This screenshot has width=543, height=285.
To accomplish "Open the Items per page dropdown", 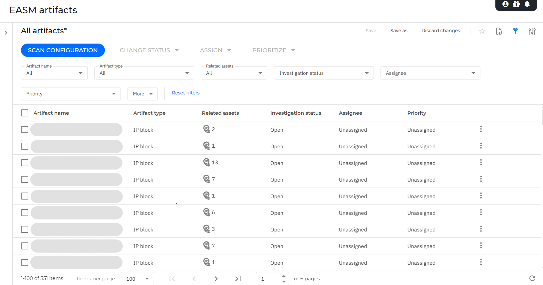I will pos(137,279).
